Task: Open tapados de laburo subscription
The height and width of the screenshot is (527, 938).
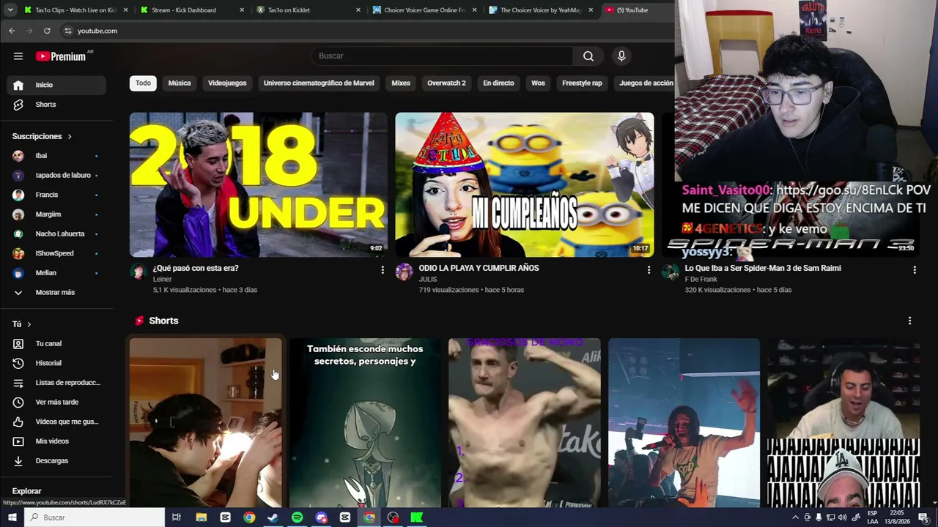Action: click(56, 176)
